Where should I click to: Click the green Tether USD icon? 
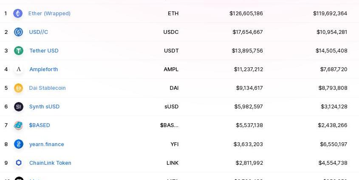18,51
